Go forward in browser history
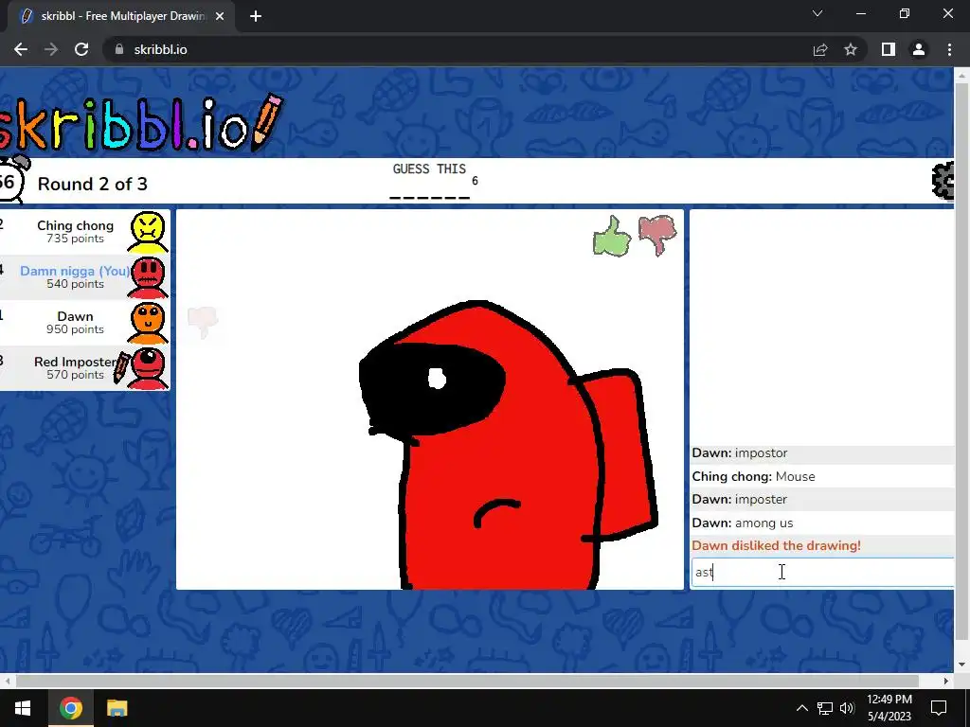The height and width of the screenshot is (727, 970). pos(51,49)
